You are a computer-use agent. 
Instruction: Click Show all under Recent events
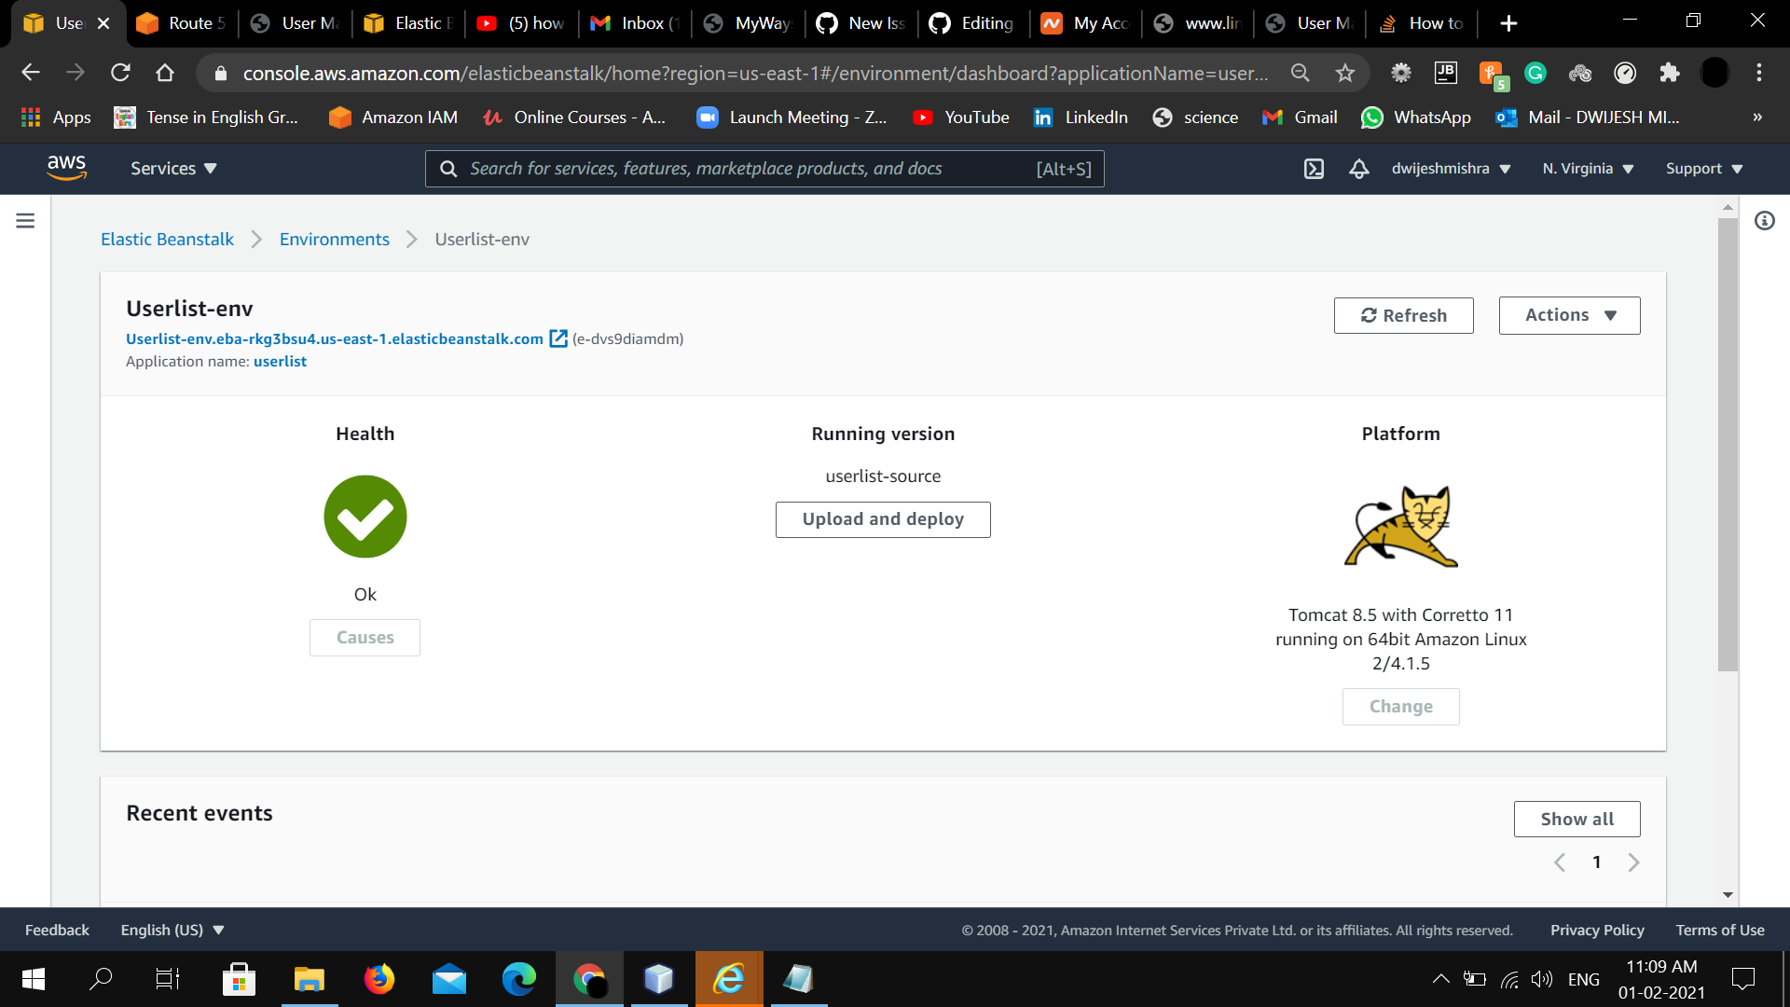1577,819
